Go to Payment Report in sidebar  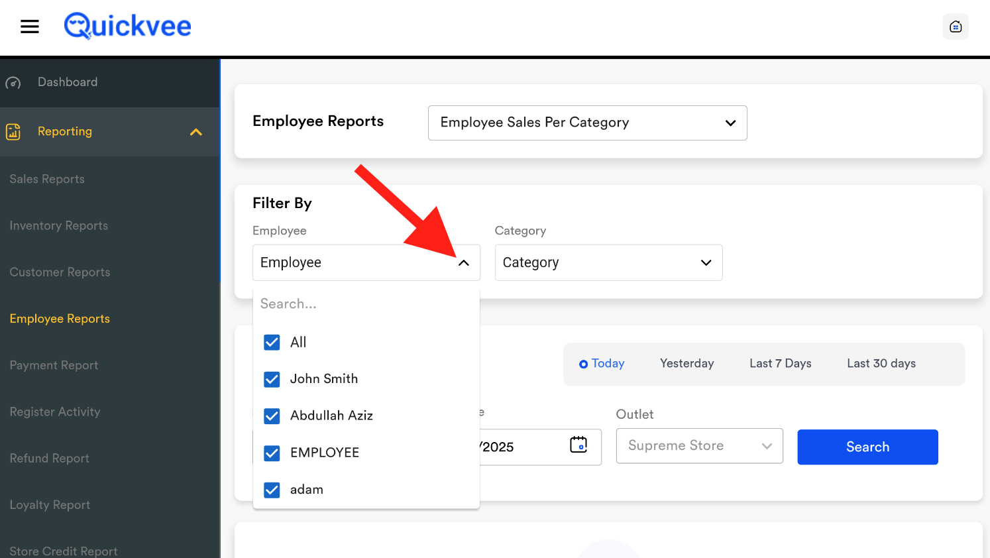(54, 365)
